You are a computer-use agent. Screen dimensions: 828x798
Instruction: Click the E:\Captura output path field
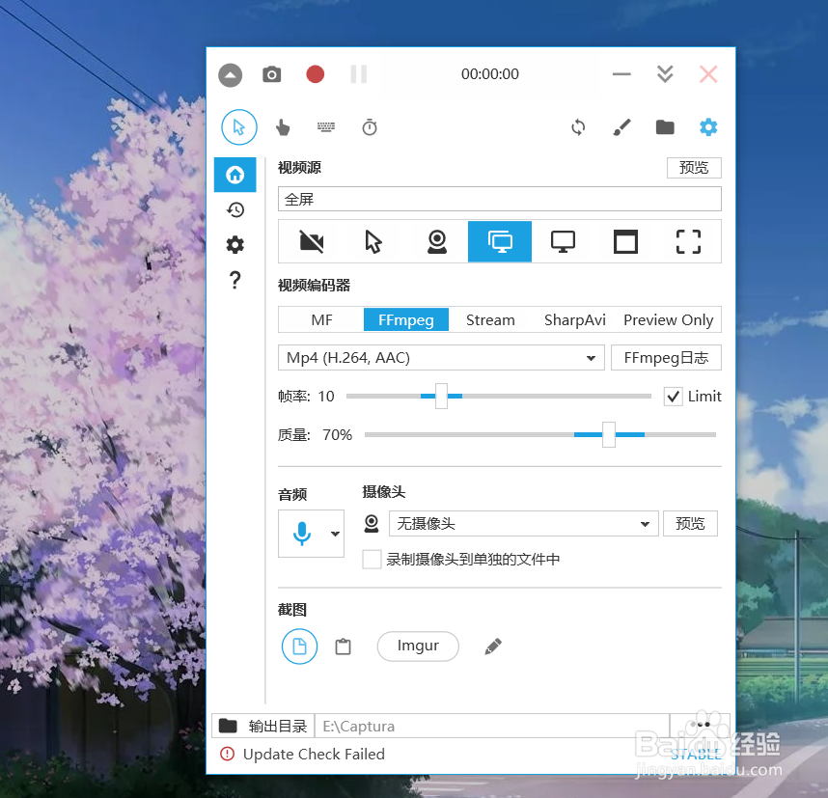(492, 727)
